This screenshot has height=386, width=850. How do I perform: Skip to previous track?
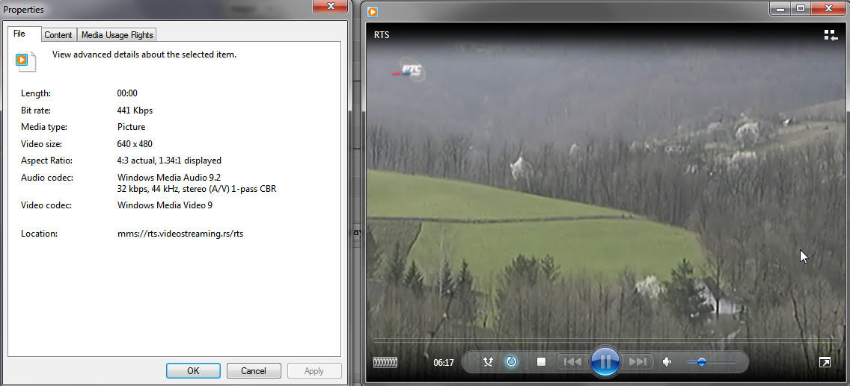coord(572,362)
